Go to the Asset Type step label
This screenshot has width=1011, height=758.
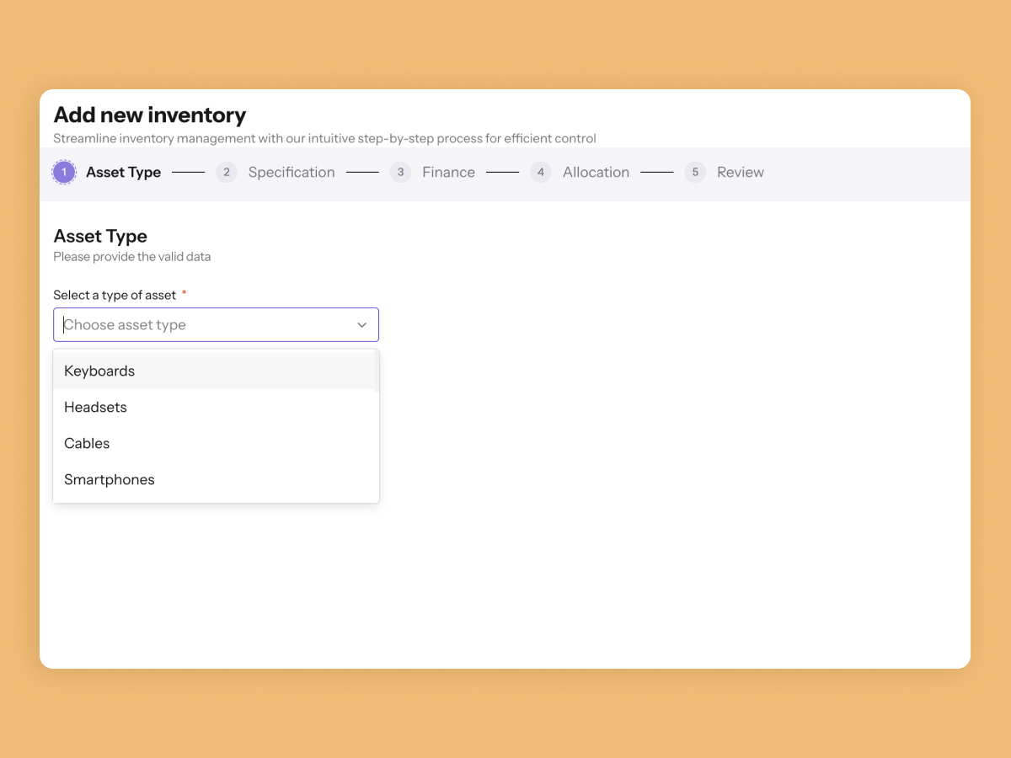(x=123, y=173)
